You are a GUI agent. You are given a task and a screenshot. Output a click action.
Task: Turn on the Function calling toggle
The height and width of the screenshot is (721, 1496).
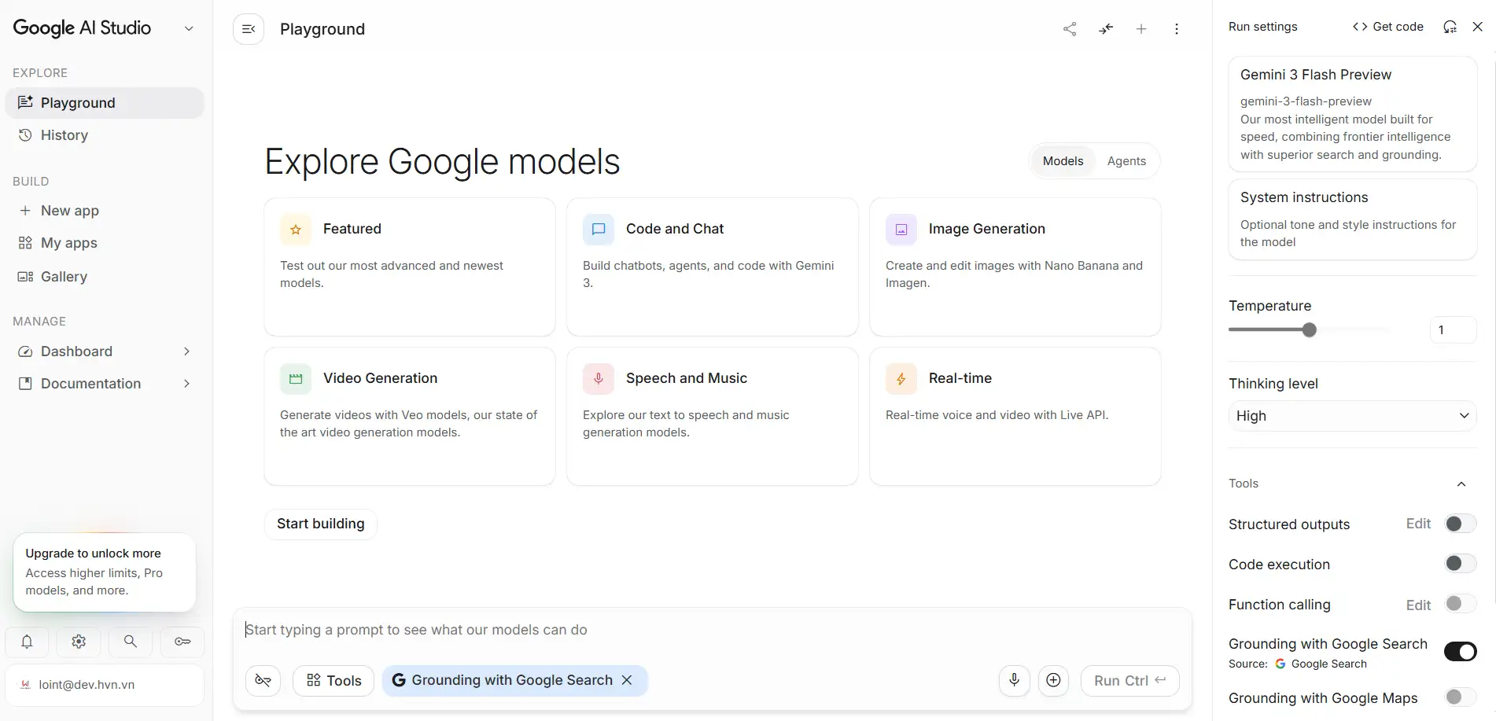1461,604
